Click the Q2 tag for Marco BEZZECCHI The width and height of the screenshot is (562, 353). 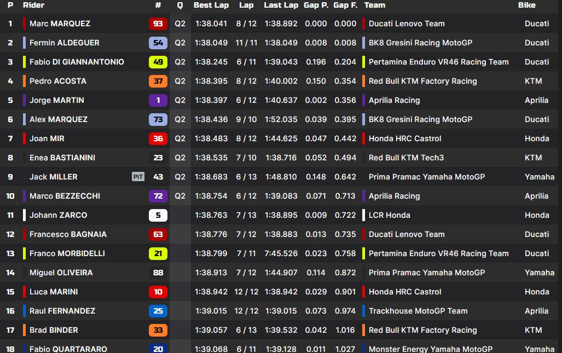(x=180, y=196)
